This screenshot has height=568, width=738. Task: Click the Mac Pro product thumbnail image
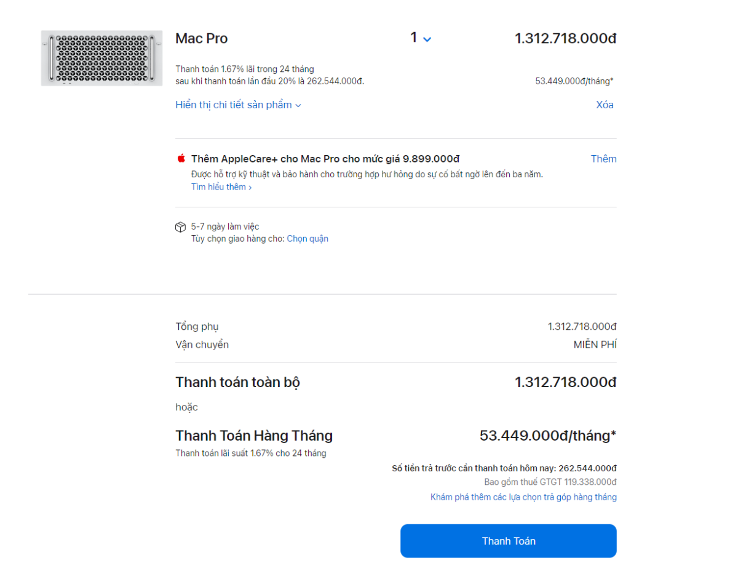101,58
